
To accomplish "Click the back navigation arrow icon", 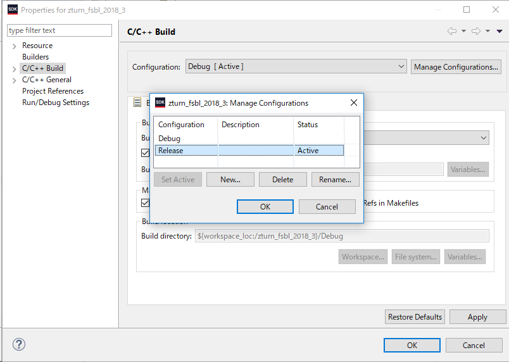I will point(451,31).
